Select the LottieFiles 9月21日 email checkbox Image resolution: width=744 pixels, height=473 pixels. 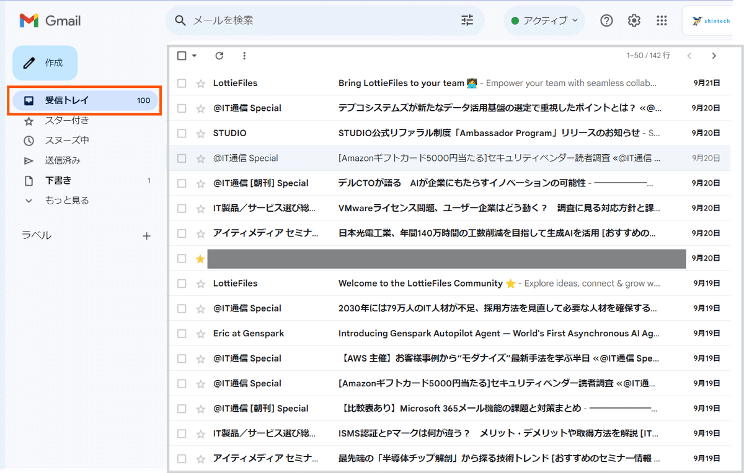pos(182,83)
